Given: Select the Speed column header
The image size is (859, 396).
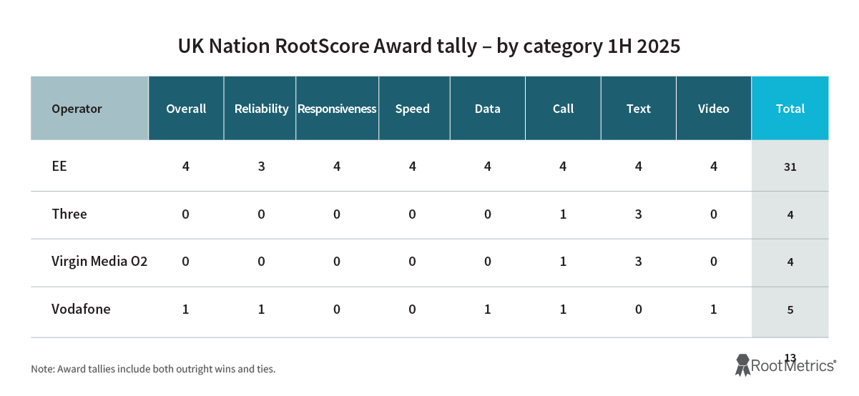Looking at the screenshot, I should tap(413, 109).
